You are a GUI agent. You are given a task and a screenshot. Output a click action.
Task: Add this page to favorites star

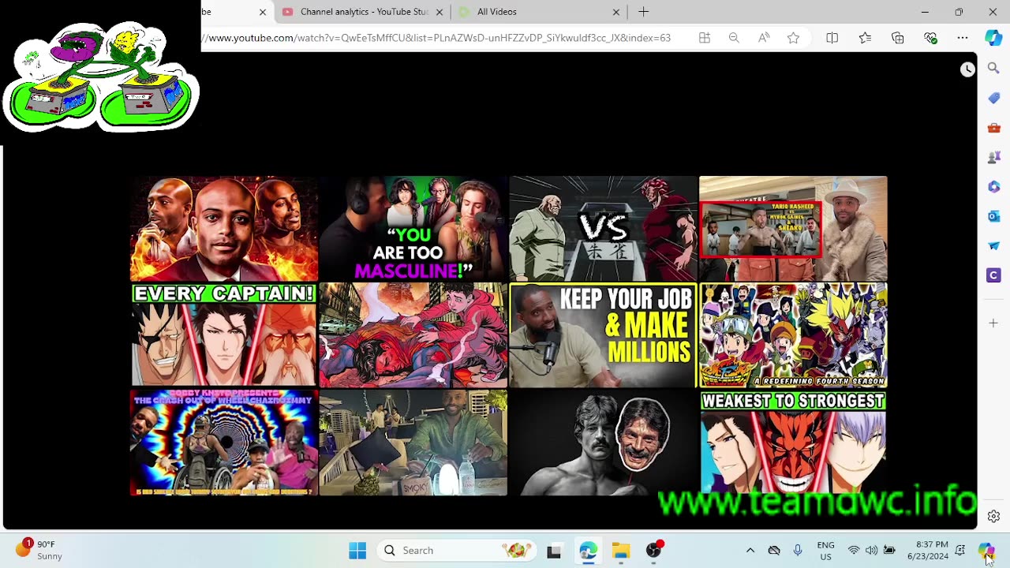[x=793, y=38]
